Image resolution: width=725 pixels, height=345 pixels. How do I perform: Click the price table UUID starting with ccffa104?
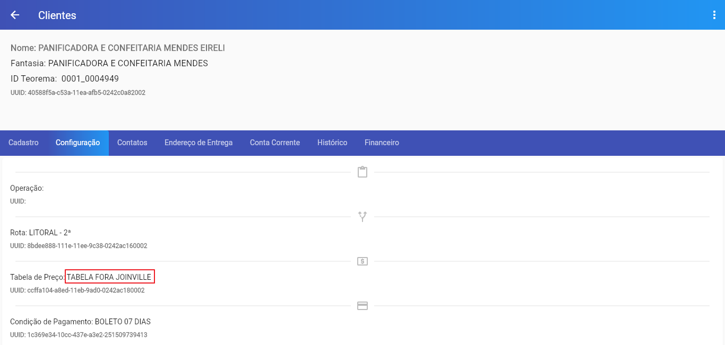coord(77,290)
